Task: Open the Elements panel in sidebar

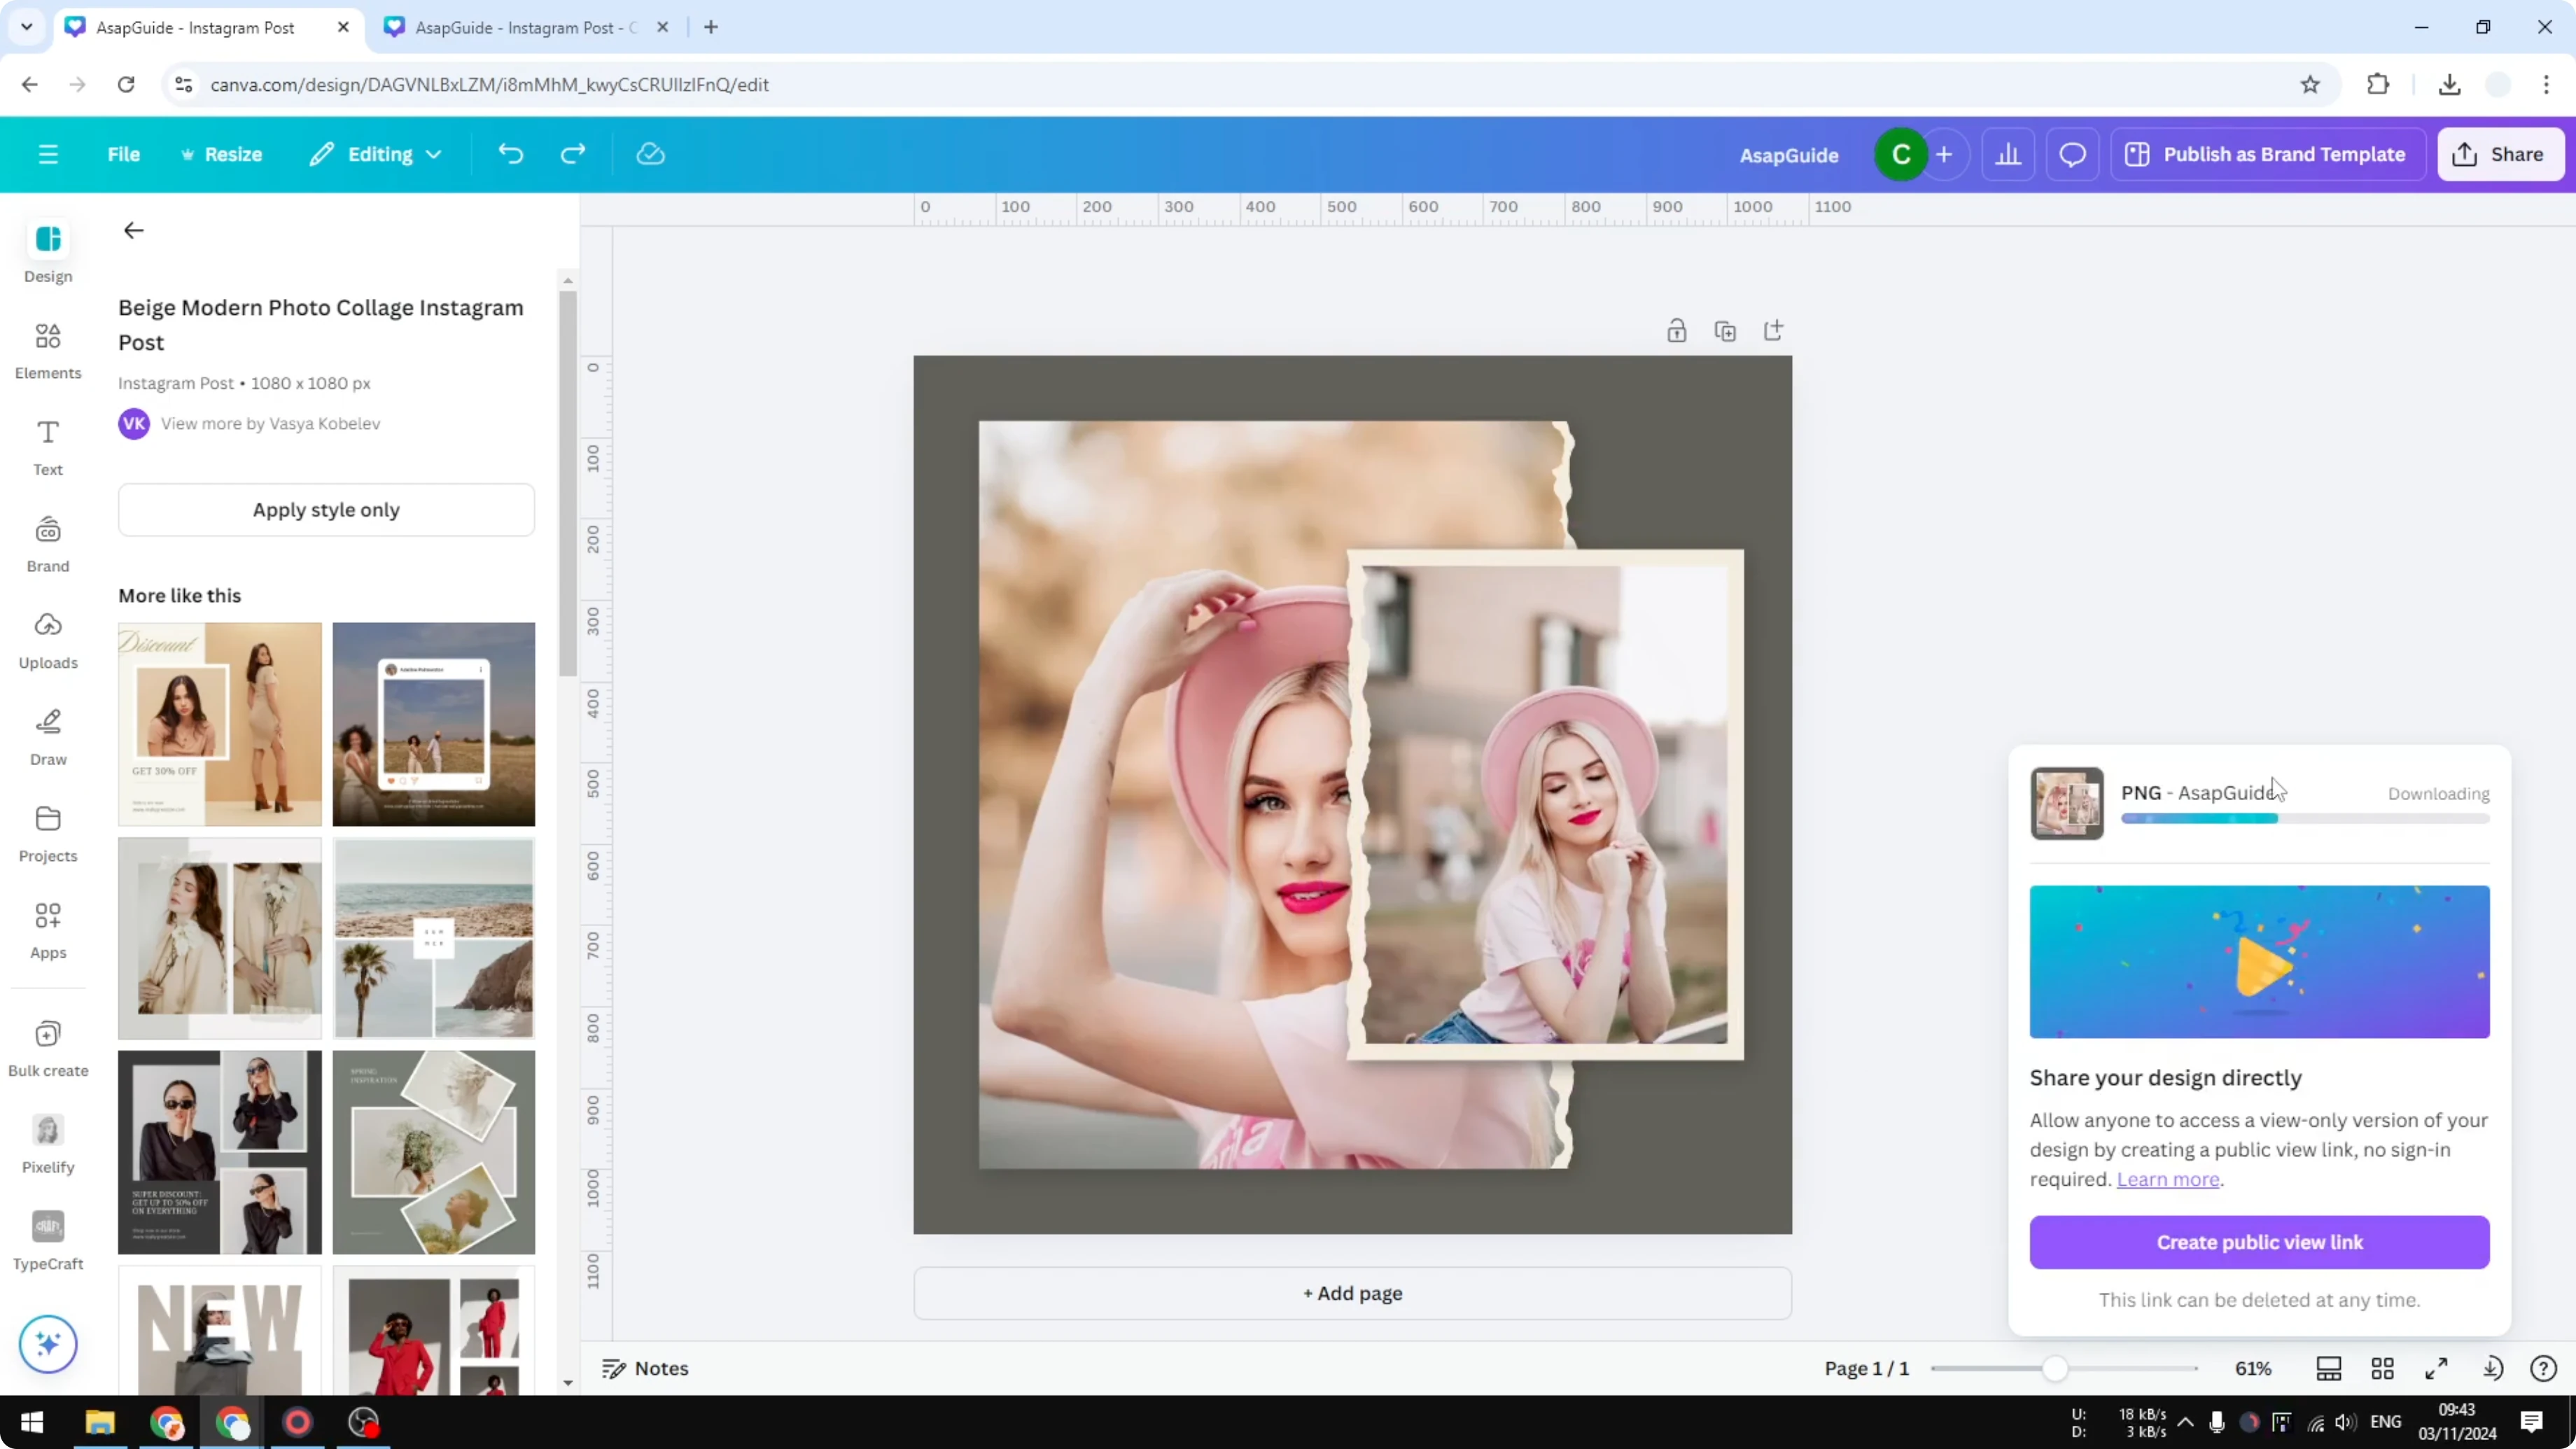Action: coord(47,349)
